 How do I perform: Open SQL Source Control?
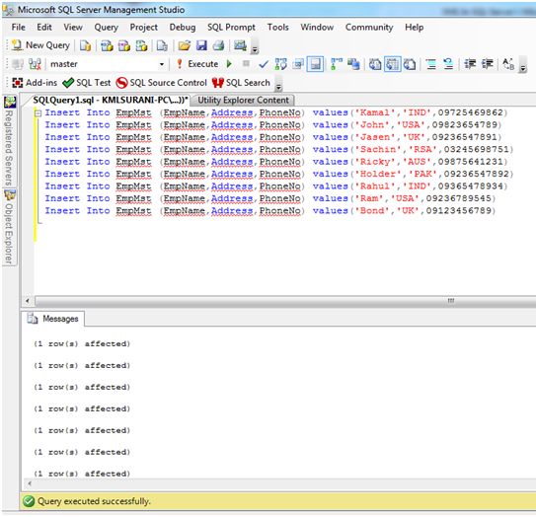(x=161, y=83)
